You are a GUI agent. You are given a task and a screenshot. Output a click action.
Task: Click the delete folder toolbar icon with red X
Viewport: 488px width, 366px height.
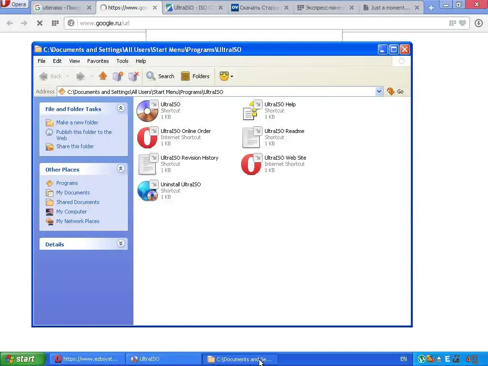pos(133,76)
